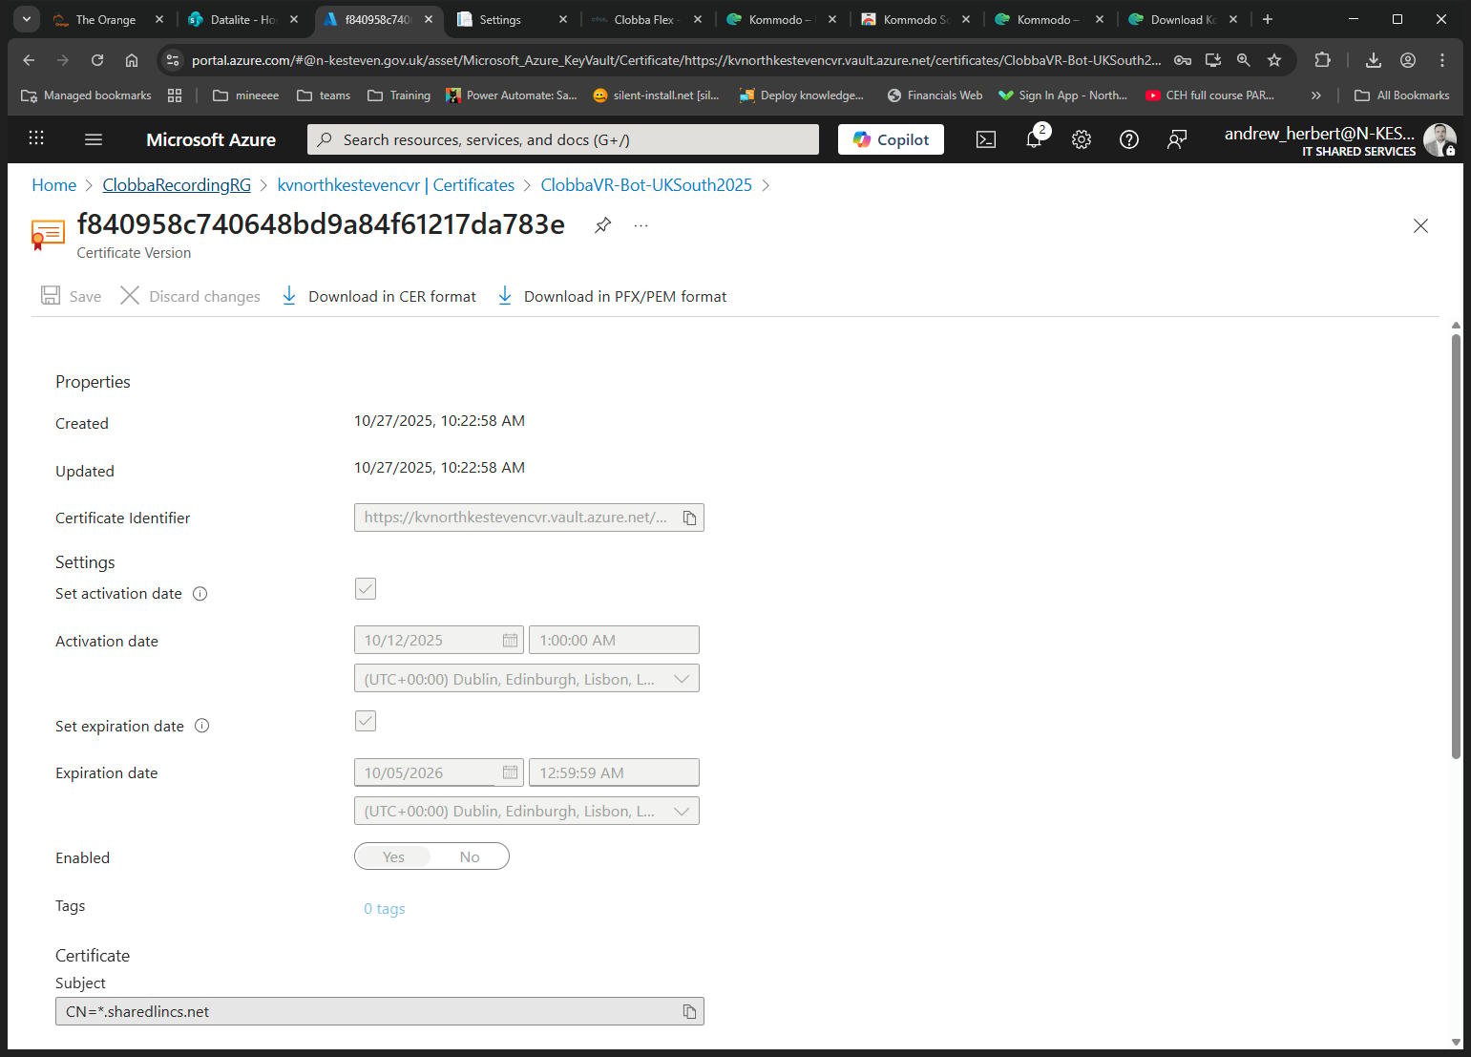1471x1057 pixels.
Task: Open the notifications bell
Action: click(1034, 139)
